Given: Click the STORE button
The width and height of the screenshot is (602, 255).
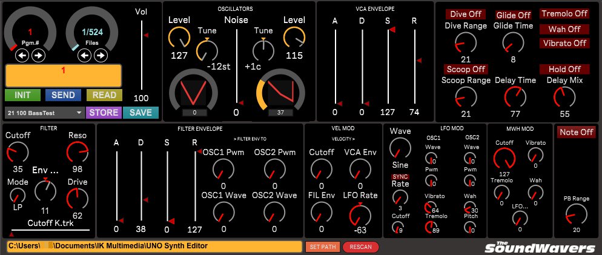Looking at the screenshot, I should [x=103, y=113].
